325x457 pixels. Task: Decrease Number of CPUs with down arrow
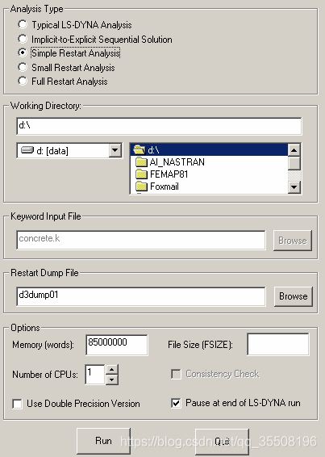pyautogui.click(x=112, y=379)
